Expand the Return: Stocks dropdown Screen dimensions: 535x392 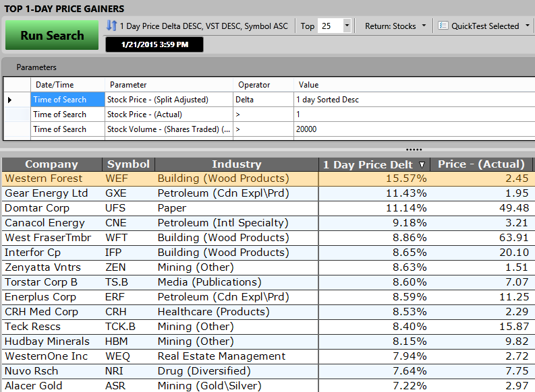[395, 26]
